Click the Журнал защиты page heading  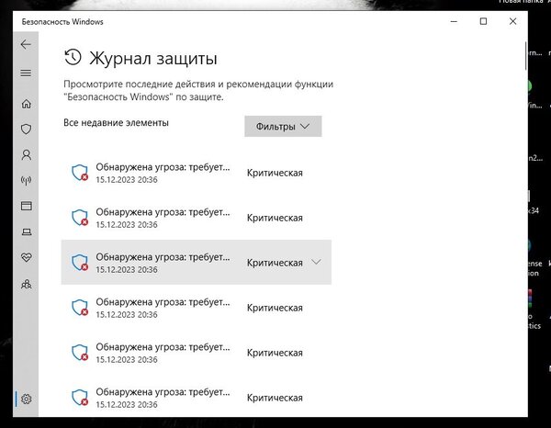click(x=152, y=59)
